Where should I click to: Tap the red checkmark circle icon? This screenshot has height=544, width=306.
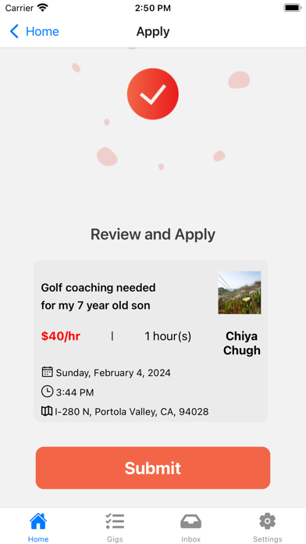[153, 94]
